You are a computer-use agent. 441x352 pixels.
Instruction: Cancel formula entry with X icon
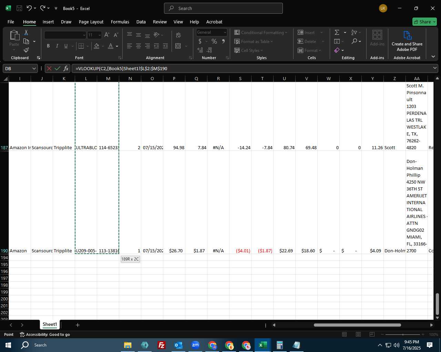tap(49, 68)
